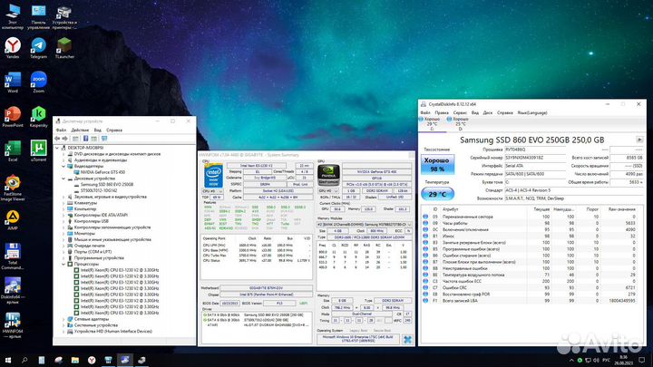Open the CPU #0 dropdown in HWiNFO

212,191
